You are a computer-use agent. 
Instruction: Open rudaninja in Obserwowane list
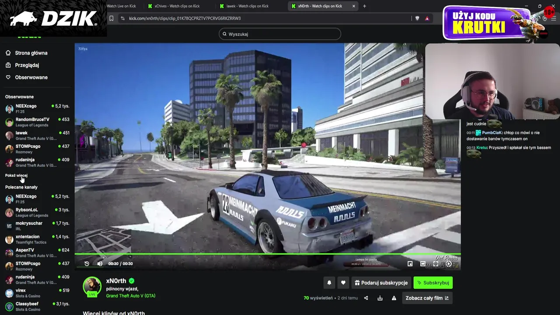pyautogui.click(x=37, y=162)
